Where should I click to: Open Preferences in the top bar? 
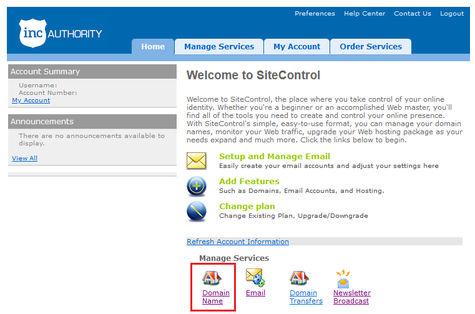tap(315, 13)
